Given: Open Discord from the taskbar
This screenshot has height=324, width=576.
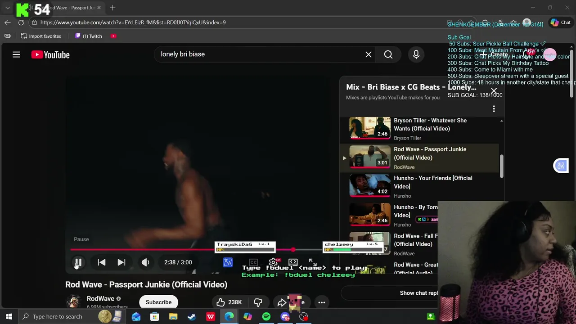Looking at the screenshot, I should coord(285,317).
